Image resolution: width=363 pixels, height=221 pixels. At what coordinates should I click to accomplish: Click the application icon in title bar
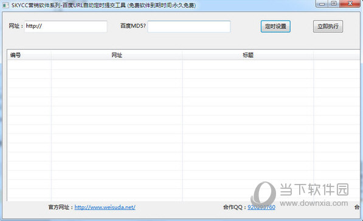point(5,5)
